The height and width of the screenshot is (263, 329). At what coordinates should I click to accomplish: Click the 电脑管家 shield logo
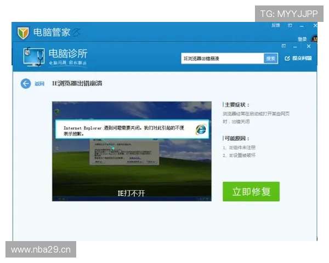(x=23, y=33)
